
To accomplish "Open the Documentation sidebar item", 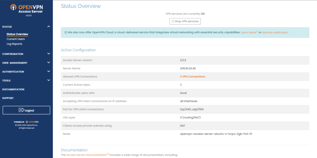I will coord(13,90).
